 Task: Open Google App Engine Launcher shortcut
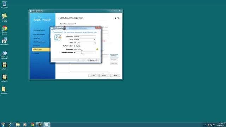click(x=4, y=55)
